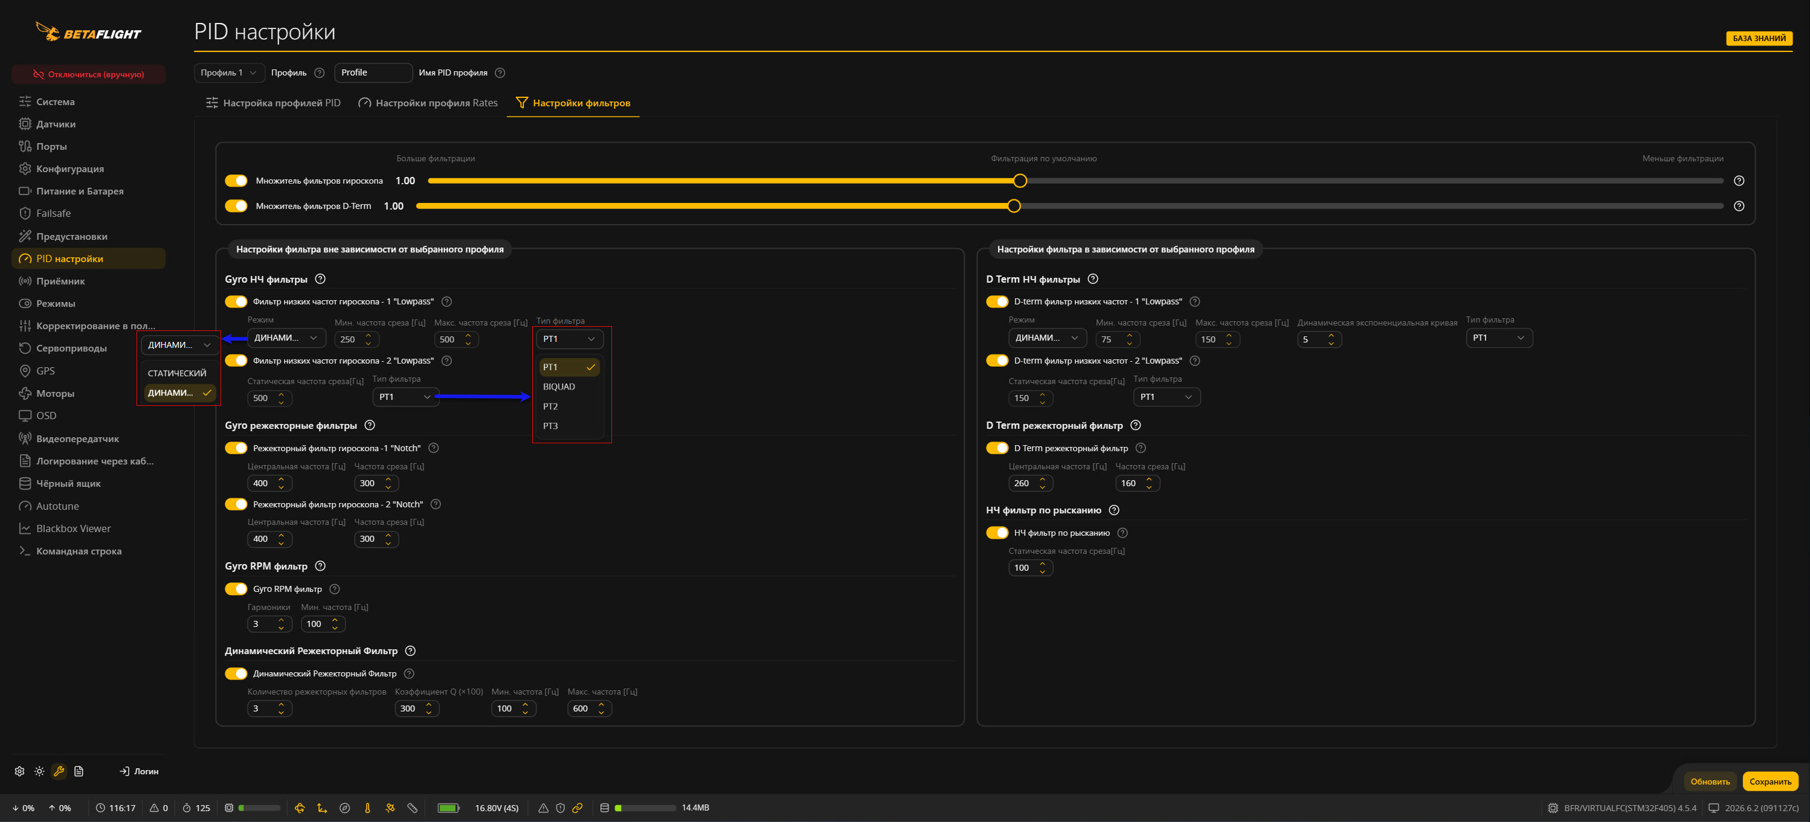Open D-term lowpass 1 Тип фильтра dropdown
Image resolution: width=1810 pixels, height=822 pixels.
(1499, 338)
